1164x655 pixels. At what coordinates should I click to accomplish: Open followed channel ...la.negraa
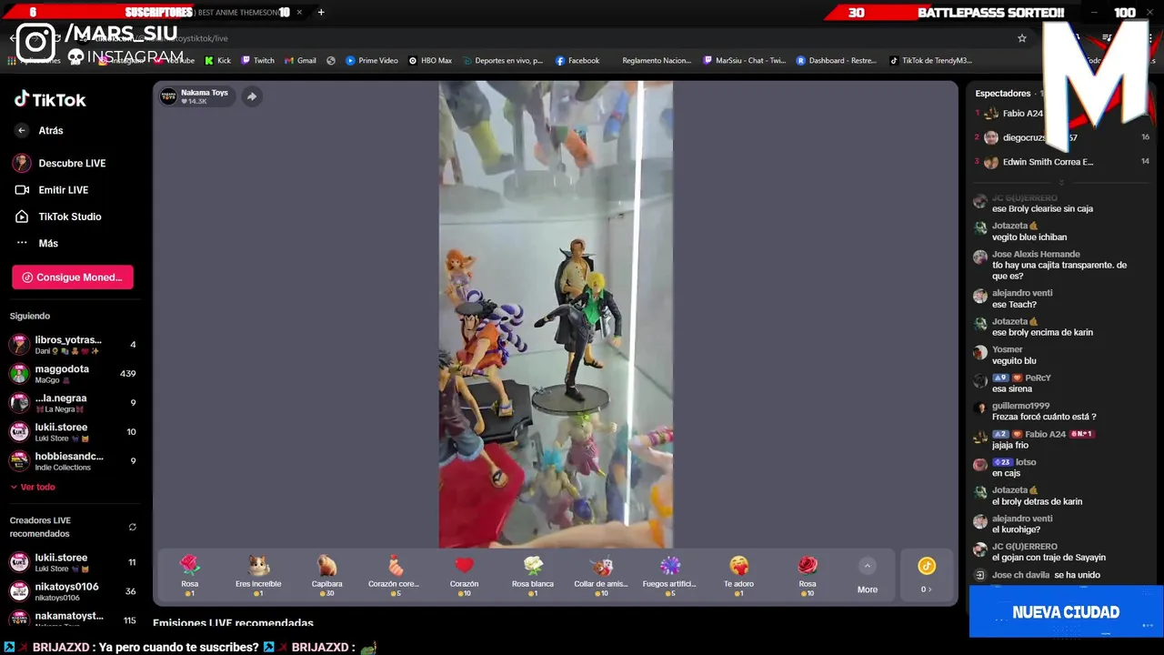[73, 403]
